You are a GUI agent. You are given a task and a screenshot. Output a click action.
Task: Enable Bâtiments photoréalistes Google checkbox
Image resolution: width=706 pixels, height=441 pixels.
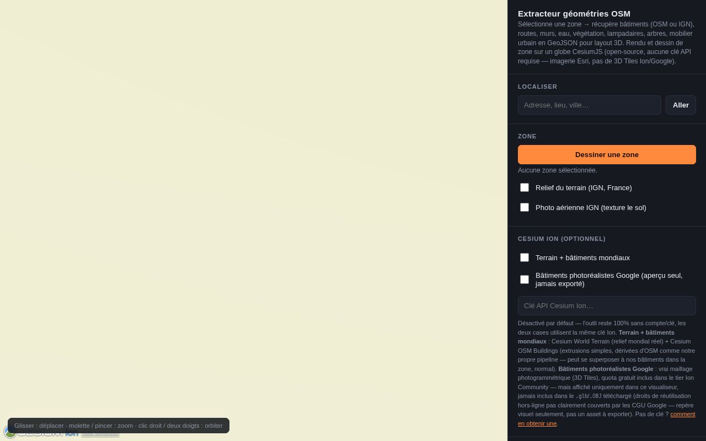525,279
